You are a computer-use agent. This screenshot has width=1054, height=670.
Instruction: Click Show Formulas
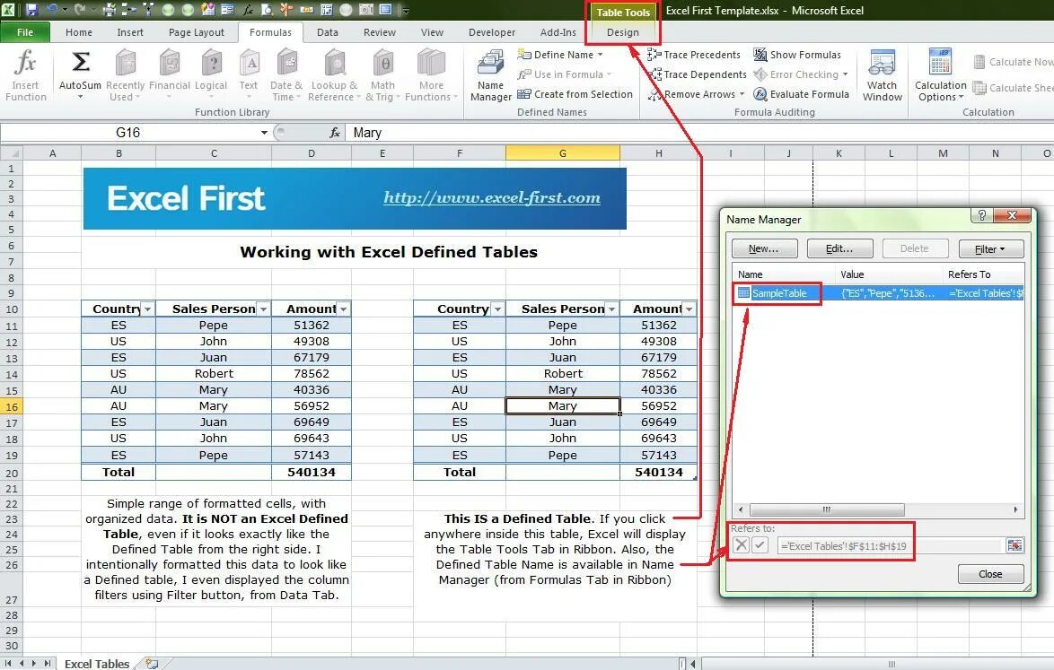click(797, 55)
